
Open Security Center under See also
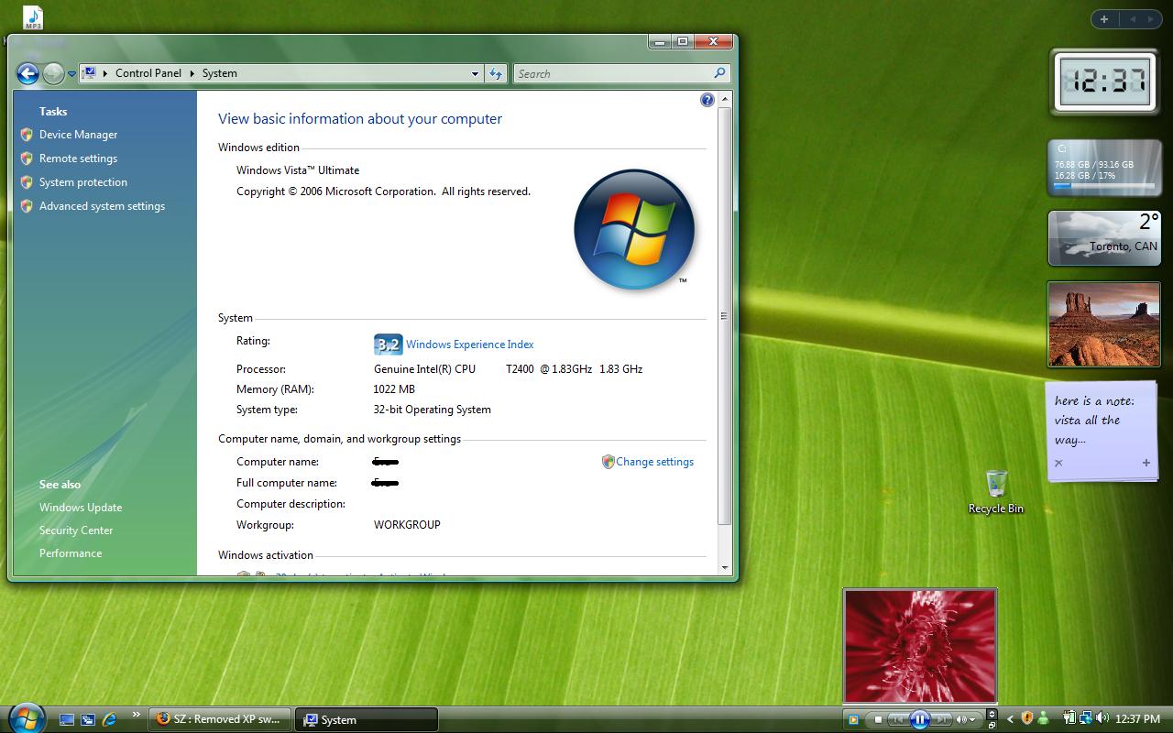coord(76,531)
